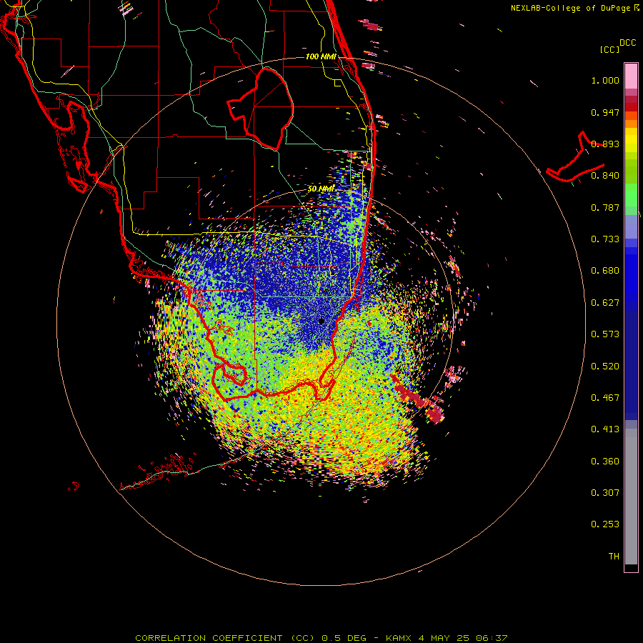Click the gray segment of the color bar
Viewport: 643px width, 643px height.
(x=631, y=497)
